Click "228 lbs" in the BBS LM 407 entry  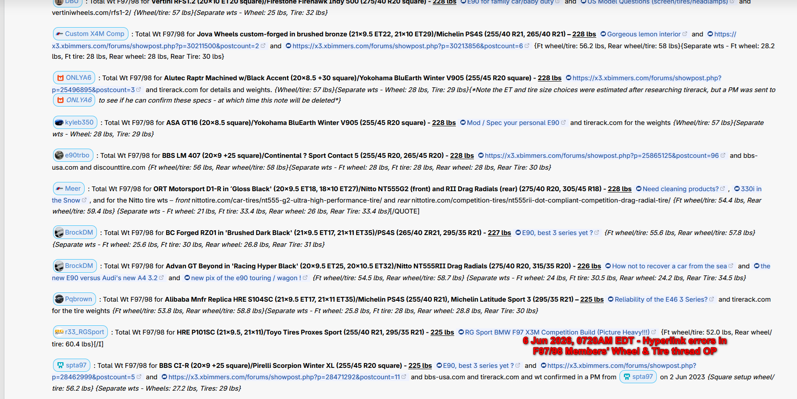pos(462,156)
